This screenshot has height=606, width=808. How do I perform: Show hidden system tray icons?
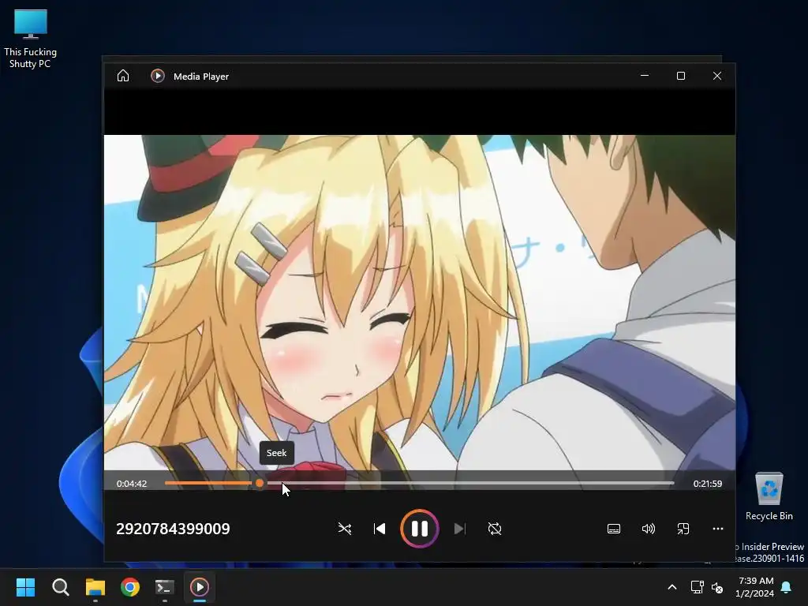coord(672,587)
